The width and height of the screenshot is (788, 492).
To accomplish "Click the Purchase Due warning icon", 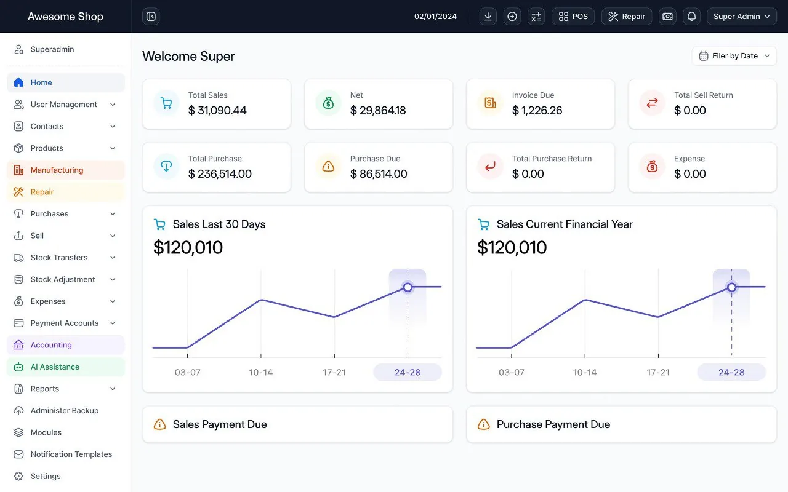I will [x=328, y=167].
